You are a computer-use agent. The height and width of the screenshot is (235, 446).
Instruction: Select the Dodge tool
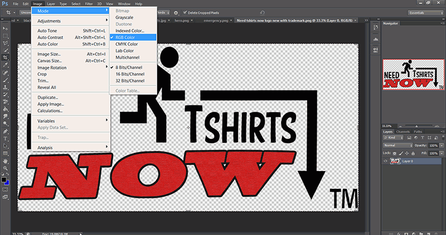click(x=6, y=124)
